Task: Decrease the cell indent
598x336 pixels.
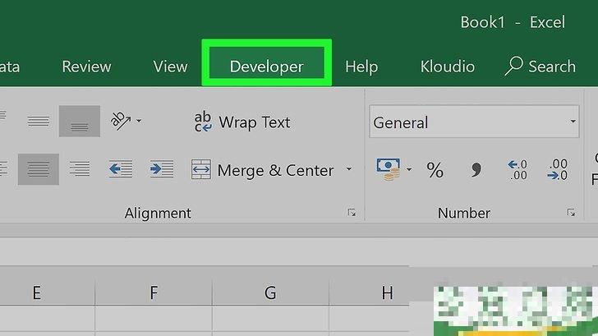Action: tap(120, 169)
